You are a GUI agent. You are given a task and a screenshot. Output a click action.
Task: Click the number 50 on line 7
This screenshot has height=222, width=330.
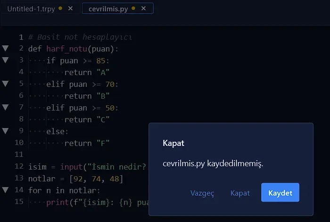click(x=110, y=108)
